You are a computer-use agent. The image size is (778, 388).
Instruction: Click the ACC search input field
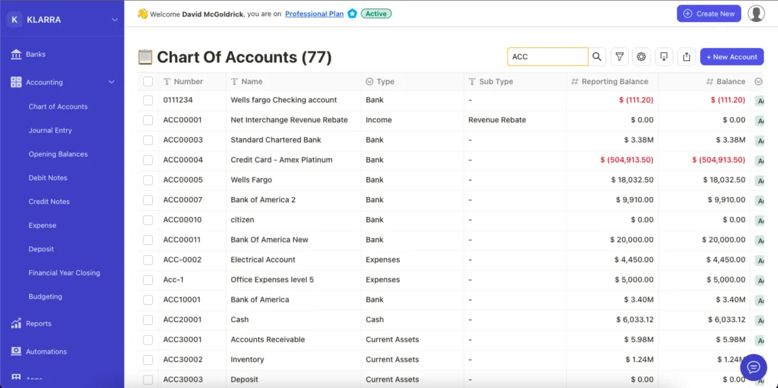(x=547, y=57)
